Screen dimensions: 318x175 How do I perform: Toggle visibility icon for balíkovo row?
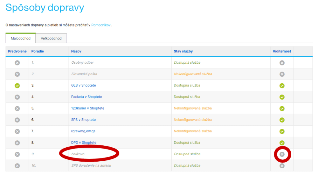(282, 154)
